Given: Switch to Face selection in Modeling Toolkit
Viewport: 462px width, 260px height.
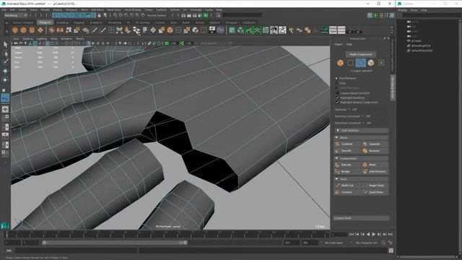Looking at the screenshot, I should point(370,63).
